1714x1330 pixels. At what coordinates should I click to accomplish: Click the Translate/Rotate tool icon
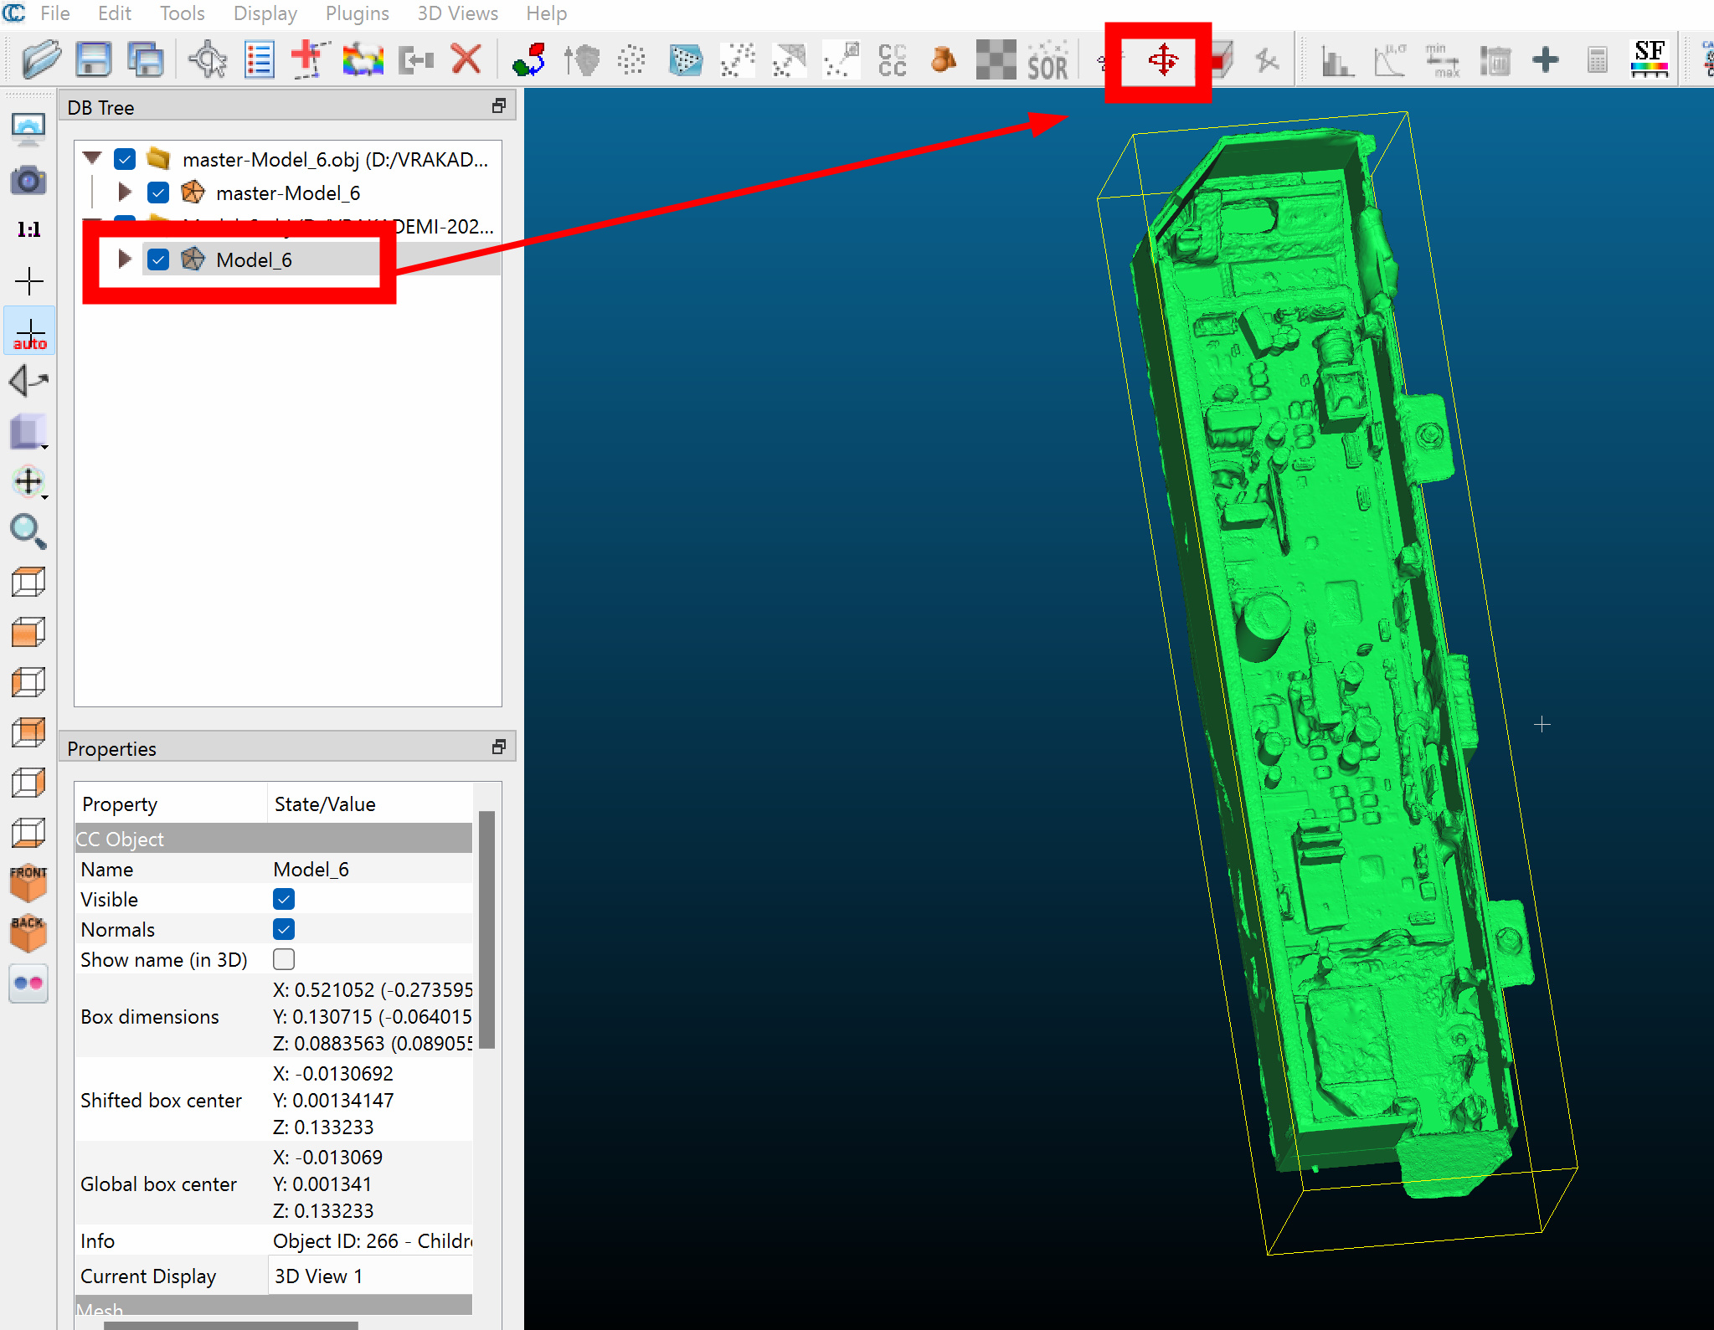1162,60
